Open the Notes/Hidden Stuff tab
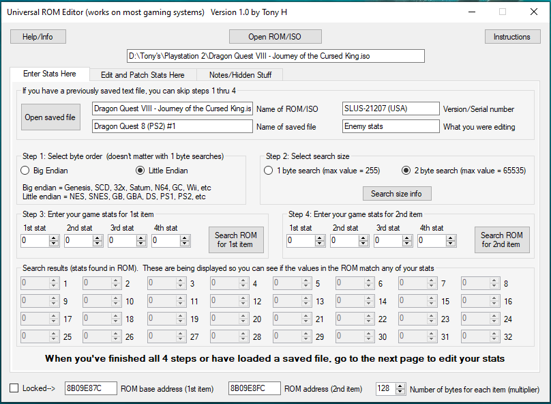Screen dimensions: 551x404 (x=239, y=75)
